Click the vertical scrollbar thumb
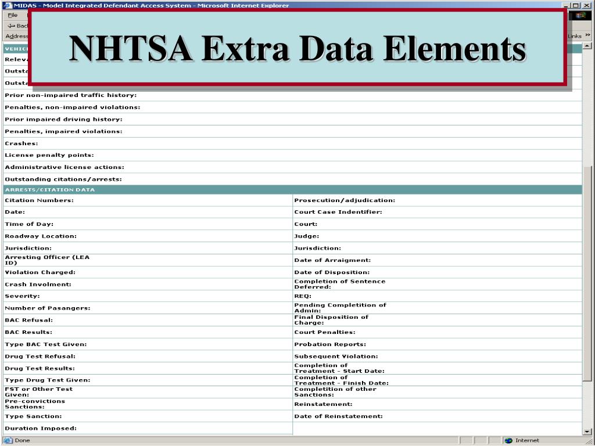 587,273
